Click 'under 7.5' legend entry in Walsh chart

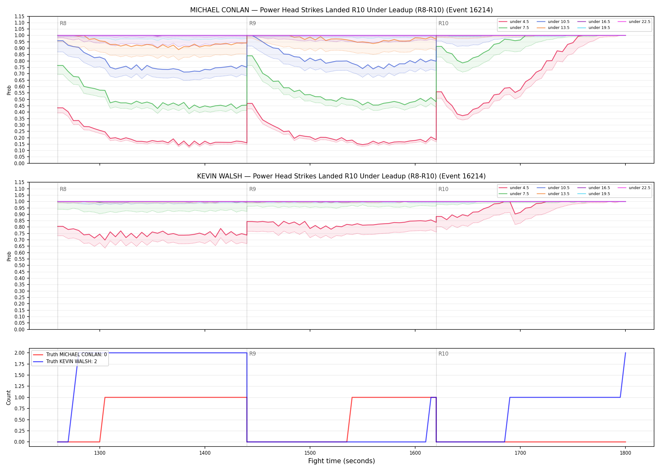click(514, 194)
